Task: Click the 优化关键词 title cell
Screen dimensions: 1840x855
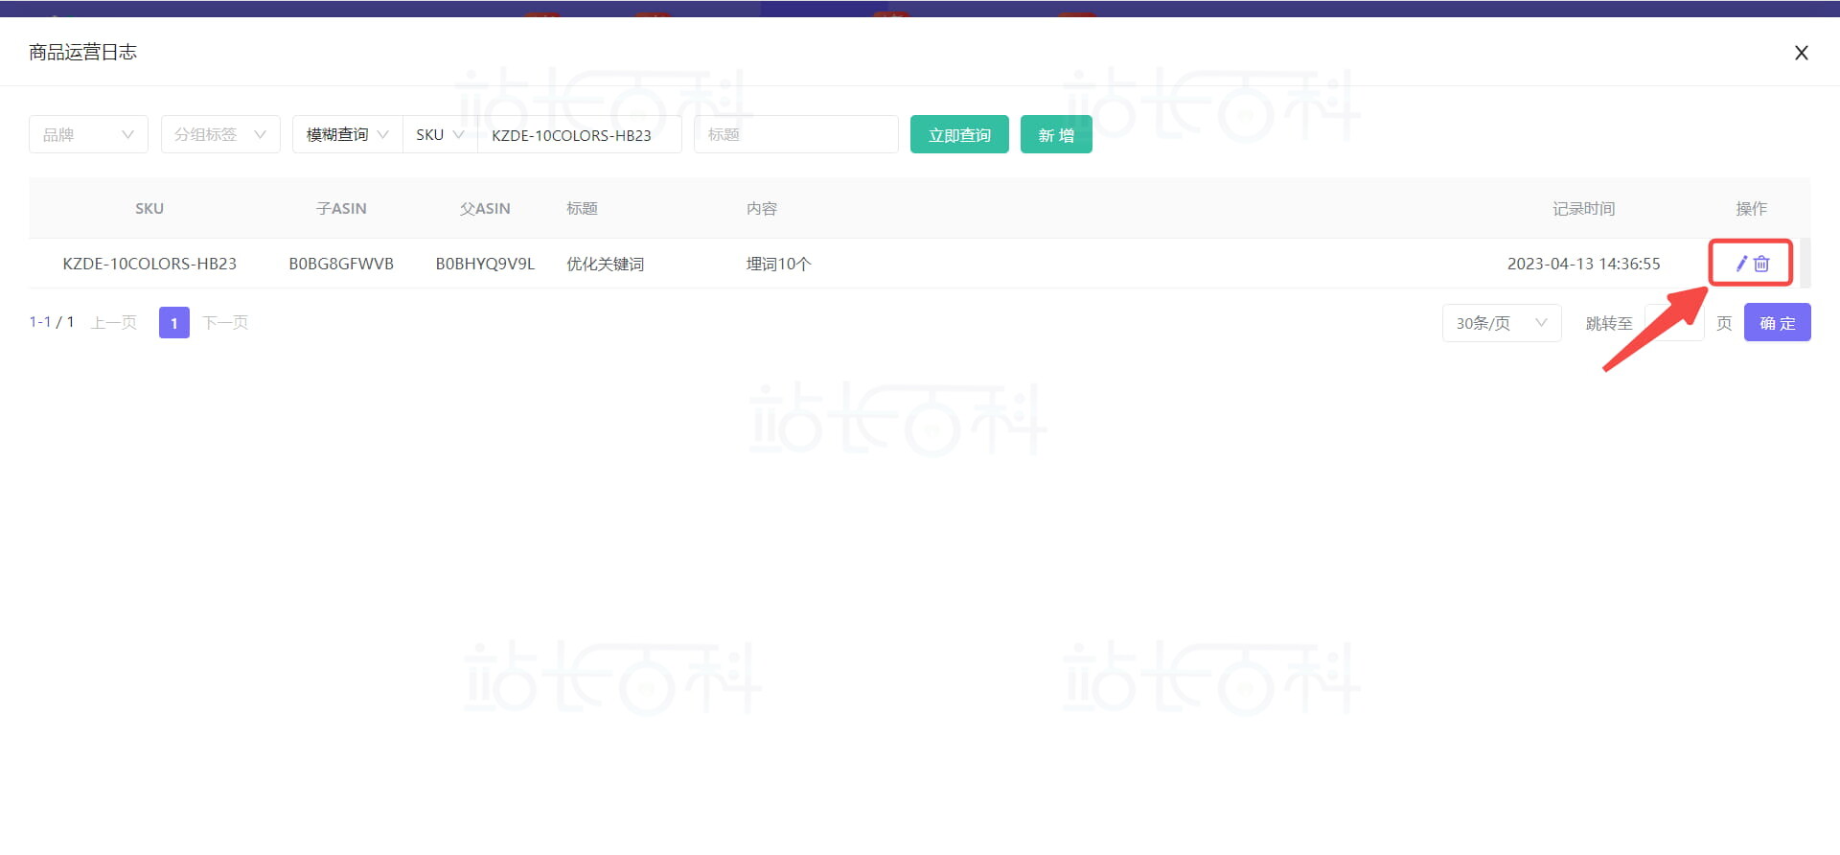Action: point(605,264)
